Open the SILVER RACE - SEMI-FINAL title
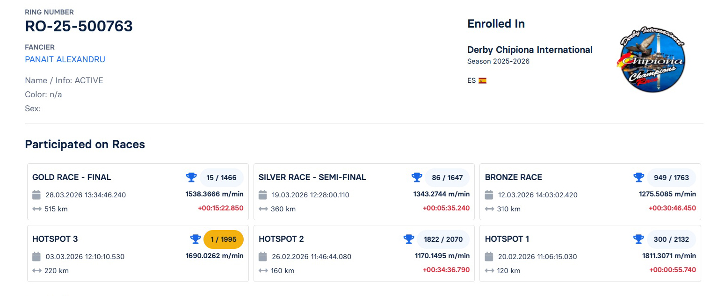The height and width of the screenshot is (296, 718). click(x=312, y=177)
